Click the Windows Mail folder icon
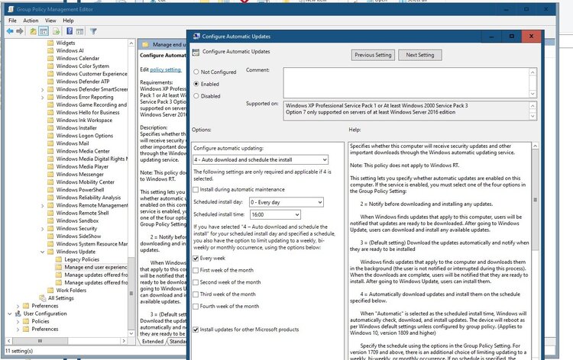Image resolution: width=573 pixels, height=360 pixels. click(50, 143)
